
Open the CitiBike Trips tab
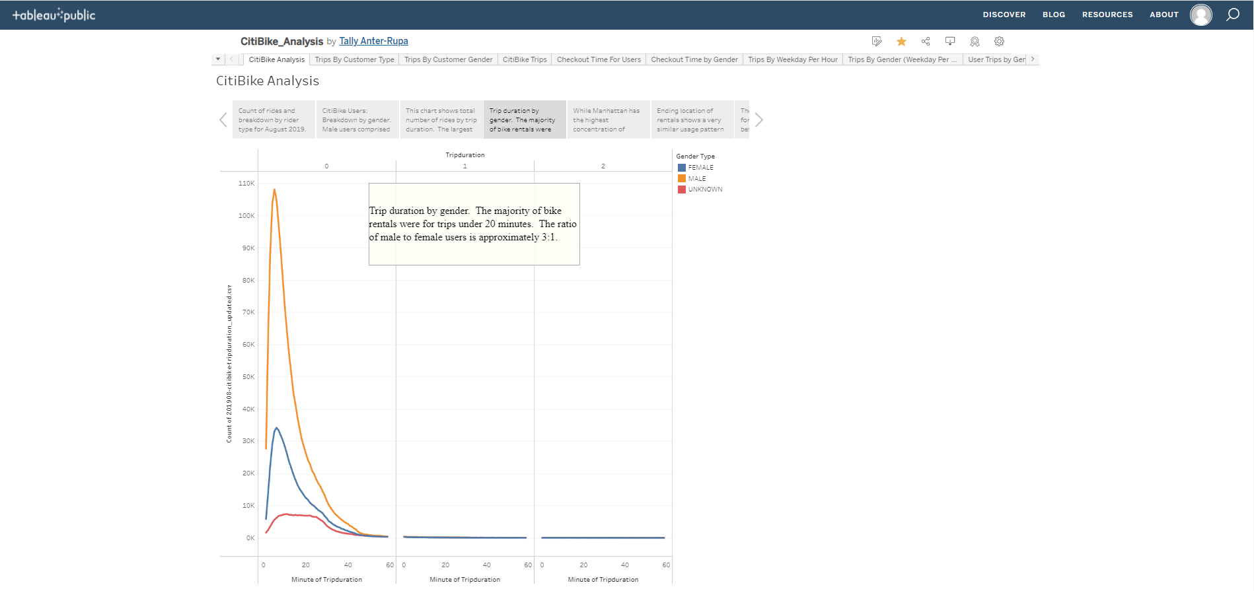(x=525, y=59)
